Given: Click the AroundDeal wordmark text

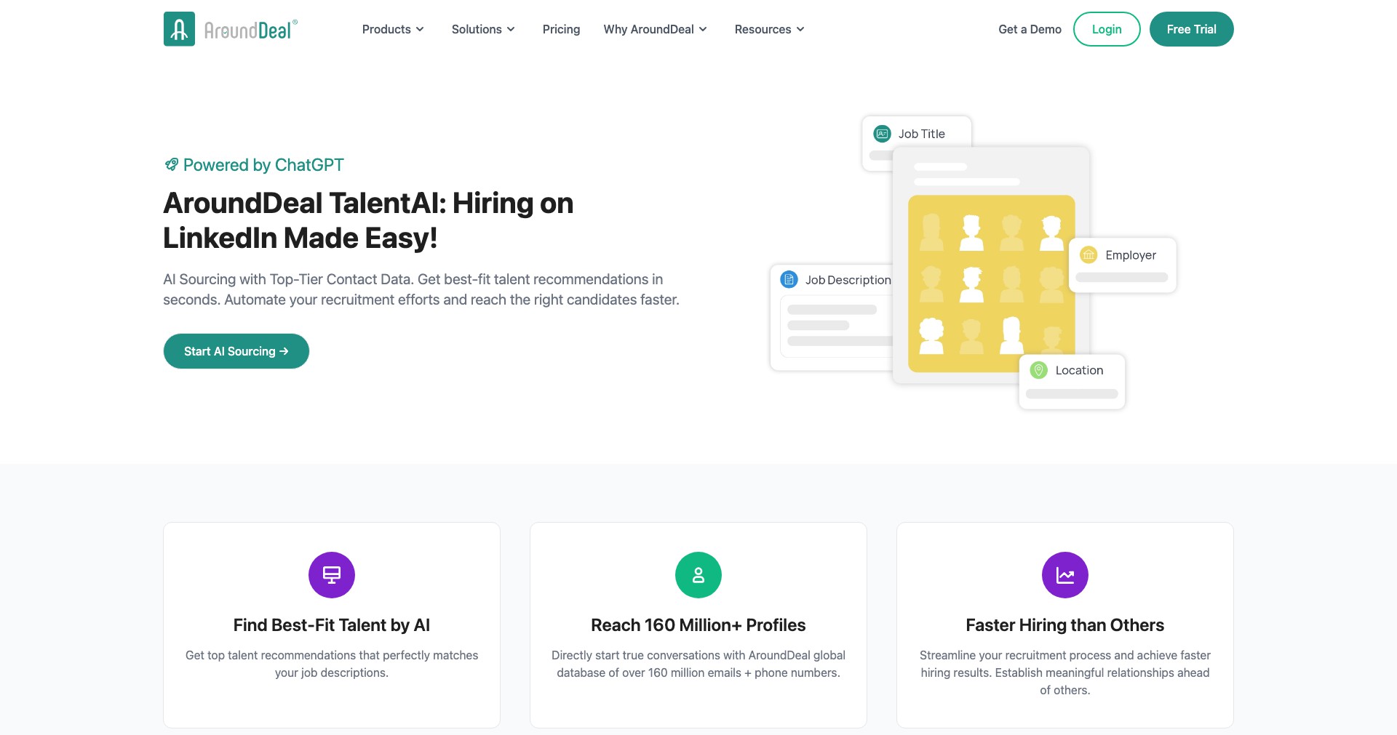Looking at the screenshot, I should click(x=251, y=30).
